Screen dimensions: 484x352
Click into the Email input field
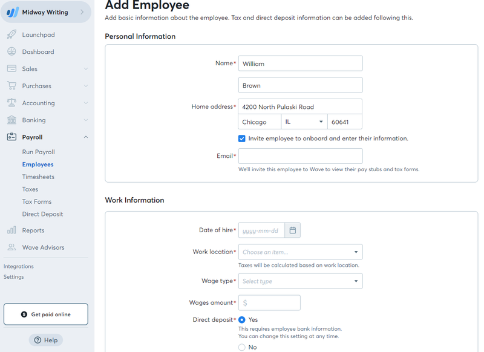click(300, 156)
